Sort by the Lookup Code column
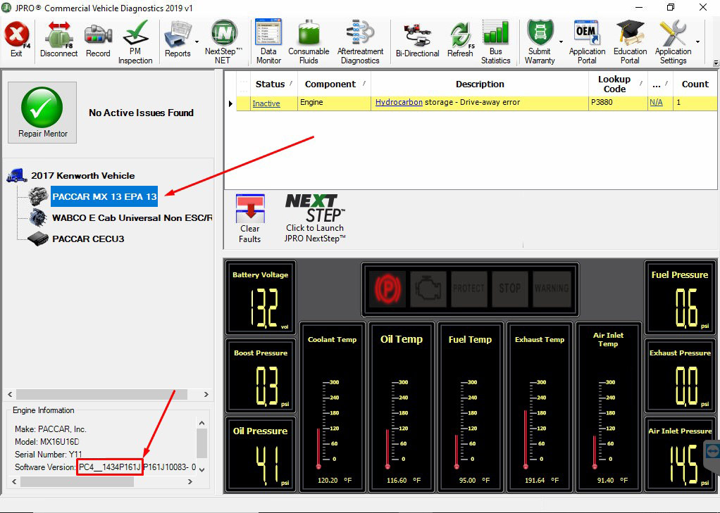This screenshot has height=513, width=720. 618,84
